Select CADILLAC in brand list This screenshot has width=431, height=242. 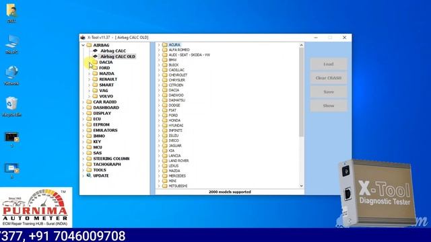[x=176, y=70]
